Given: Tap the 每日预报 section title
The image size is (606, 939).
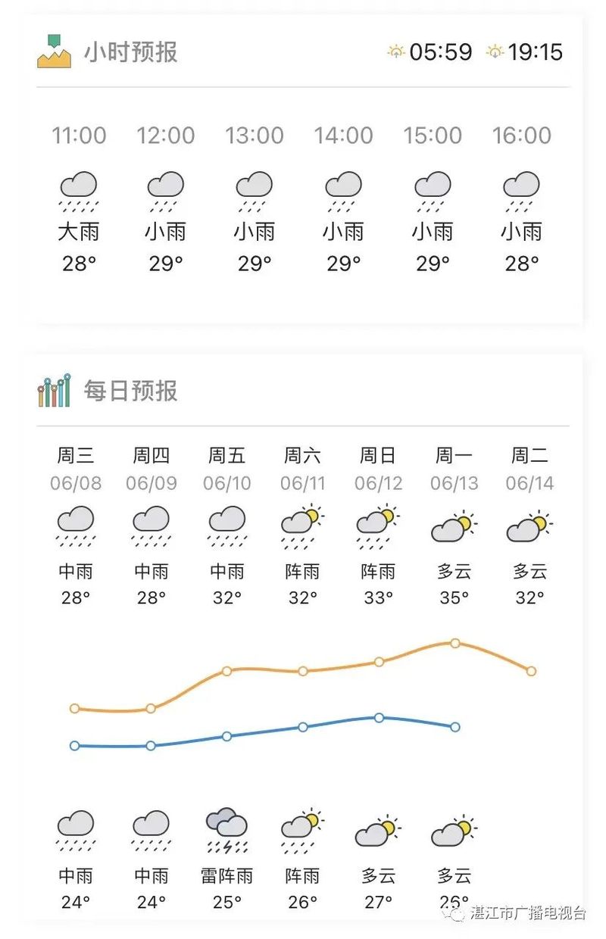Looking at the screenshot, I should 131,391.
